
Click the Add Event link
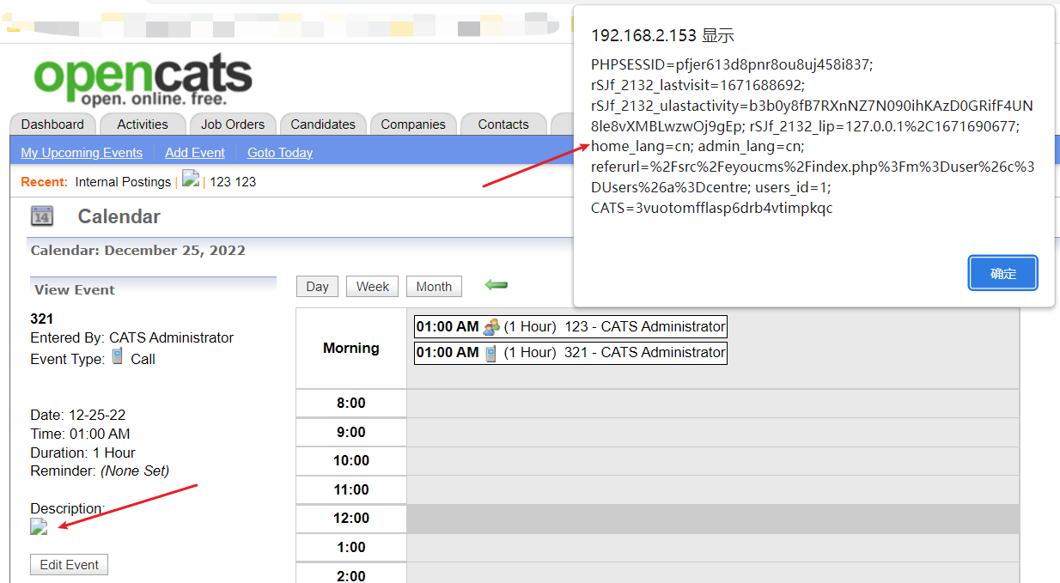(195, 153)
